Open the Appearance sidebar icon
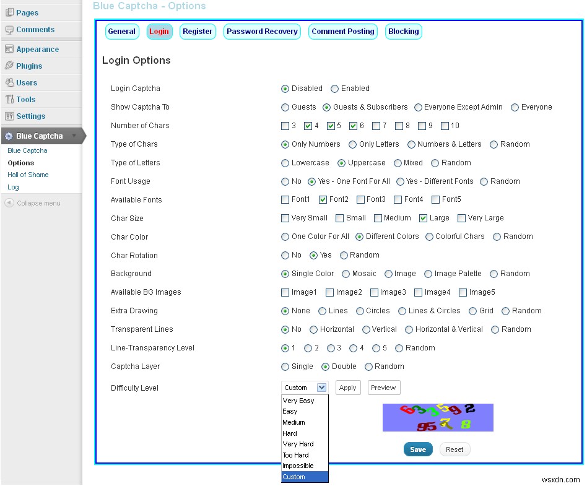The height and width of the screenshot is (486, 587). tap(9, 49)
